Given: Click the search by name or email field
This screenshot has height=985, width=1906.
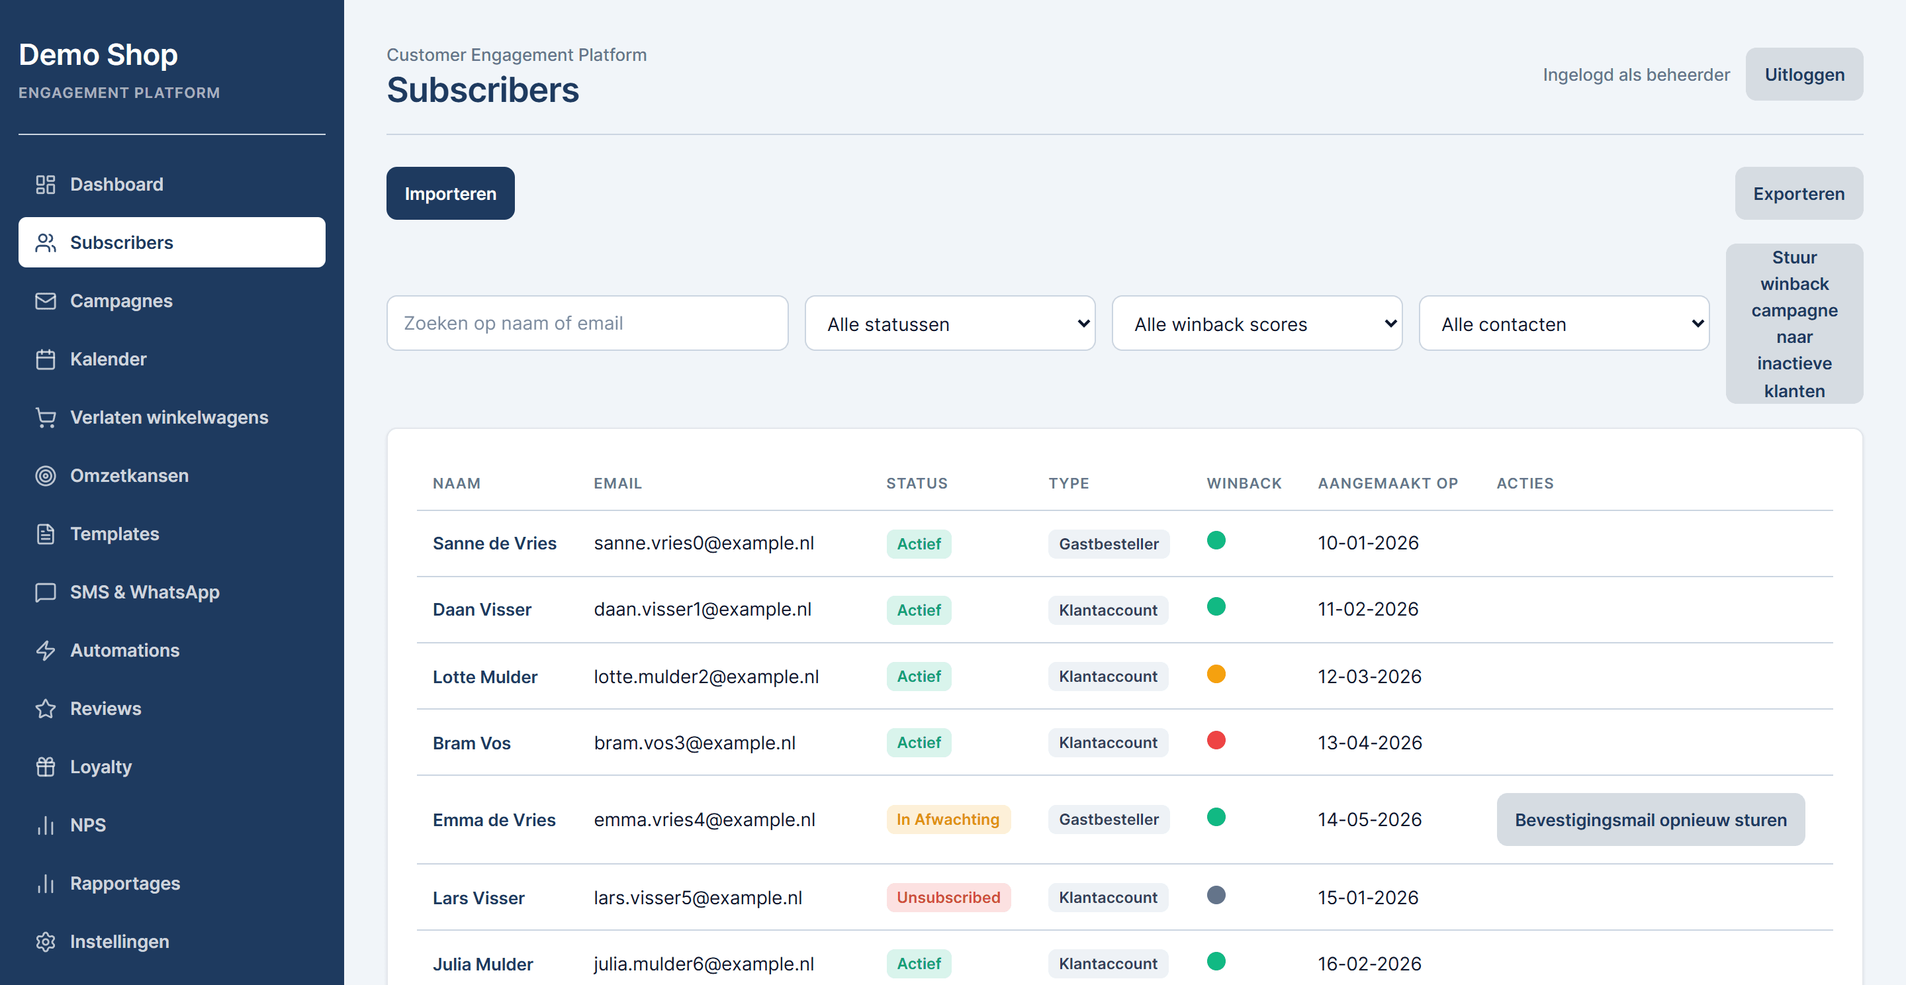Looking at the screenshot, I should [x=587, y=324].
